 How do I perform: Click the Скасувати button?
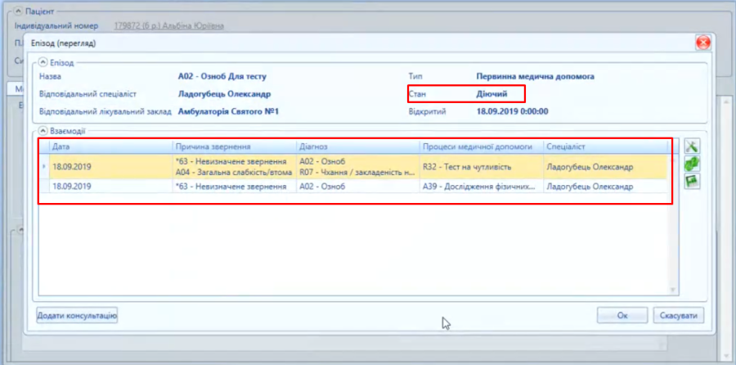click(678, 316)
